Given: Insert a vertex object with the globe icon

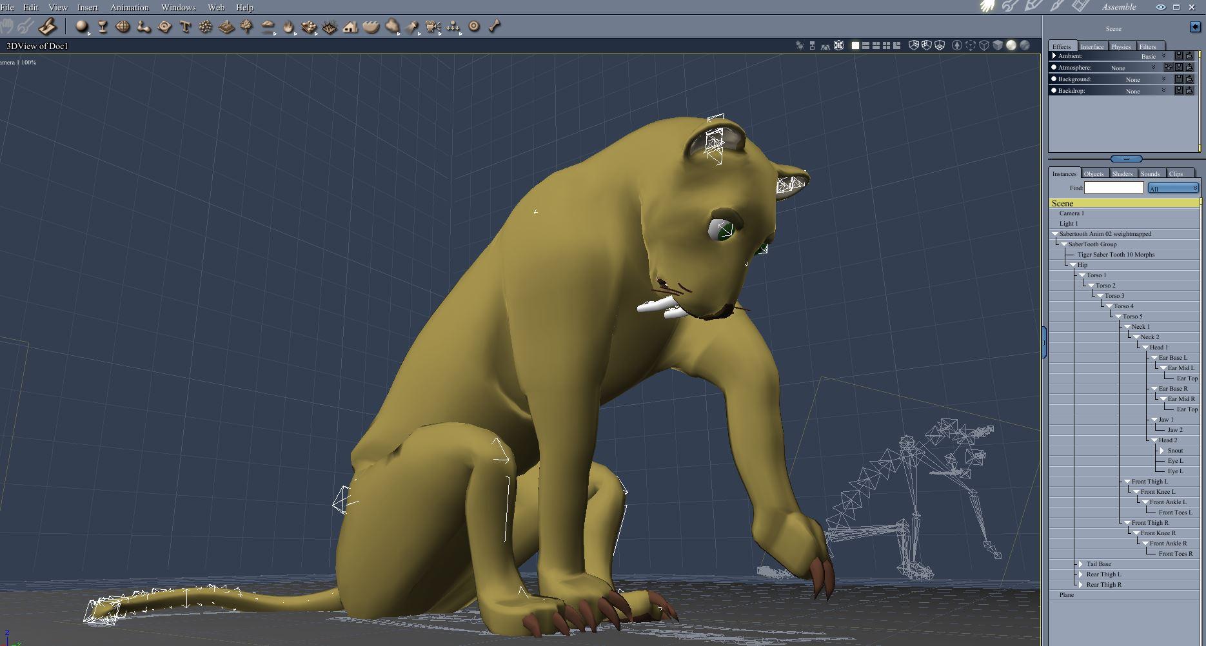Looking at the screenshot, I should click(123, 26).
